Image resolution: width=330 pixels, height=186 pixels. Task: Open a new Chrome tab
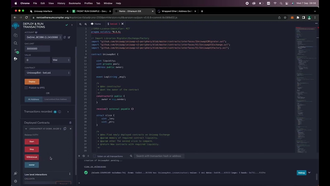(202, 11)
